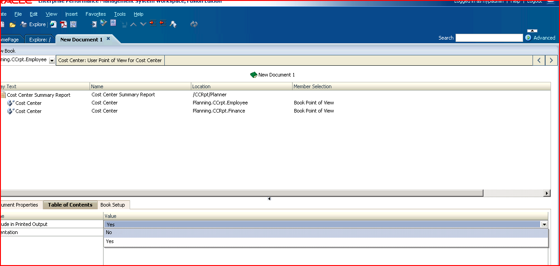560x266 pixels.
Task: Choose No in the dropdown list
Action: 326,233
